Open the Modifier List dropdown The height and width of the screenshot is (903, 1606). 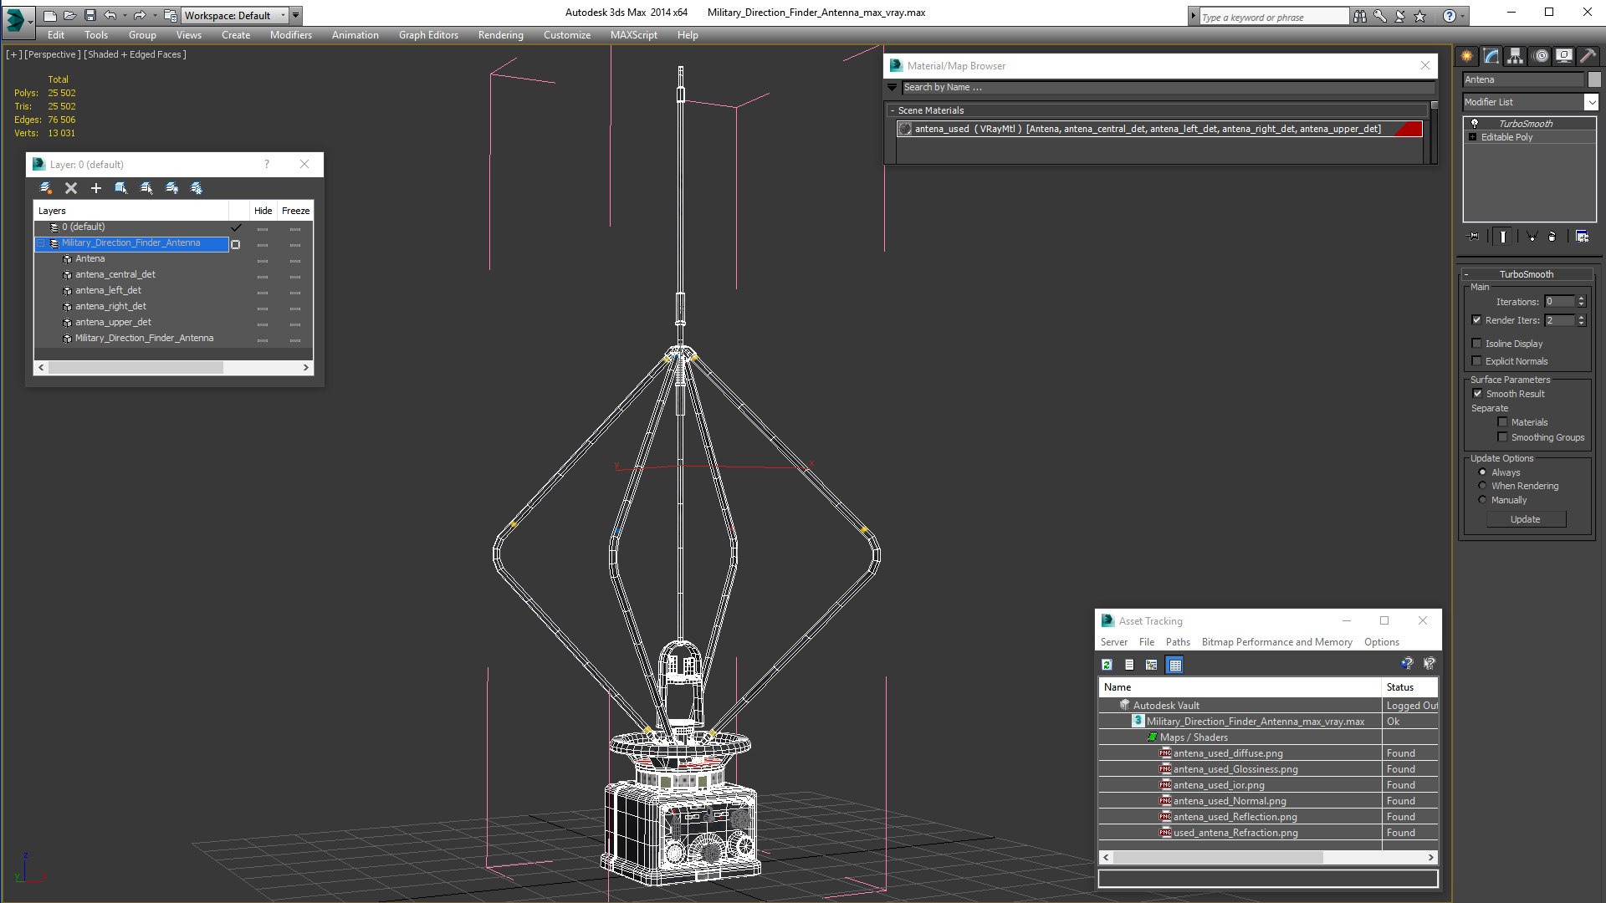(x=1590, y=102)
